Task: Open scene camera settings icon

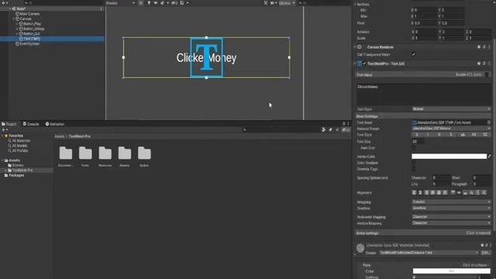Action: (x=272, y=3)
